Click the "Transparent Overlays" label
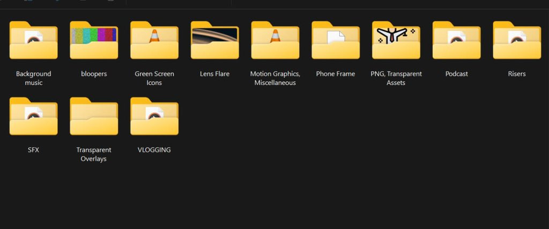549x229 pixels. 94,154
